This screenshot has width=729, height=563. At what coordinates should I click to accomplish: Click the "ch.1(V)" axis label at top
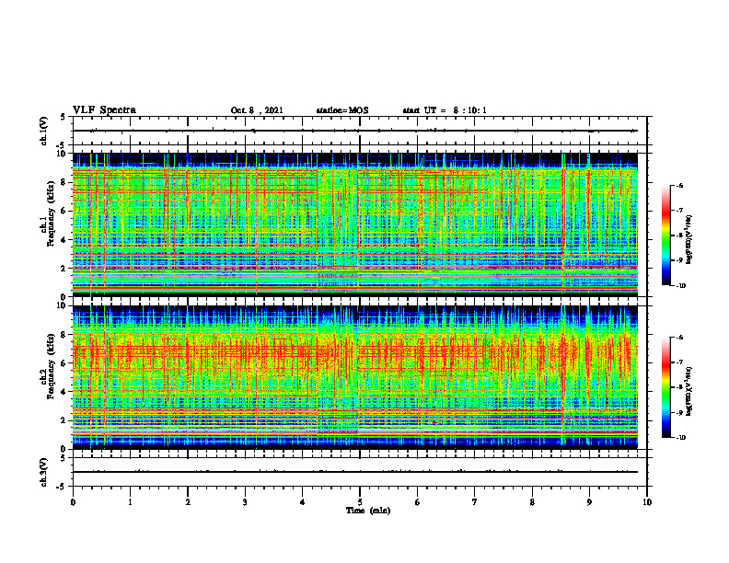(x=43, y=131)
